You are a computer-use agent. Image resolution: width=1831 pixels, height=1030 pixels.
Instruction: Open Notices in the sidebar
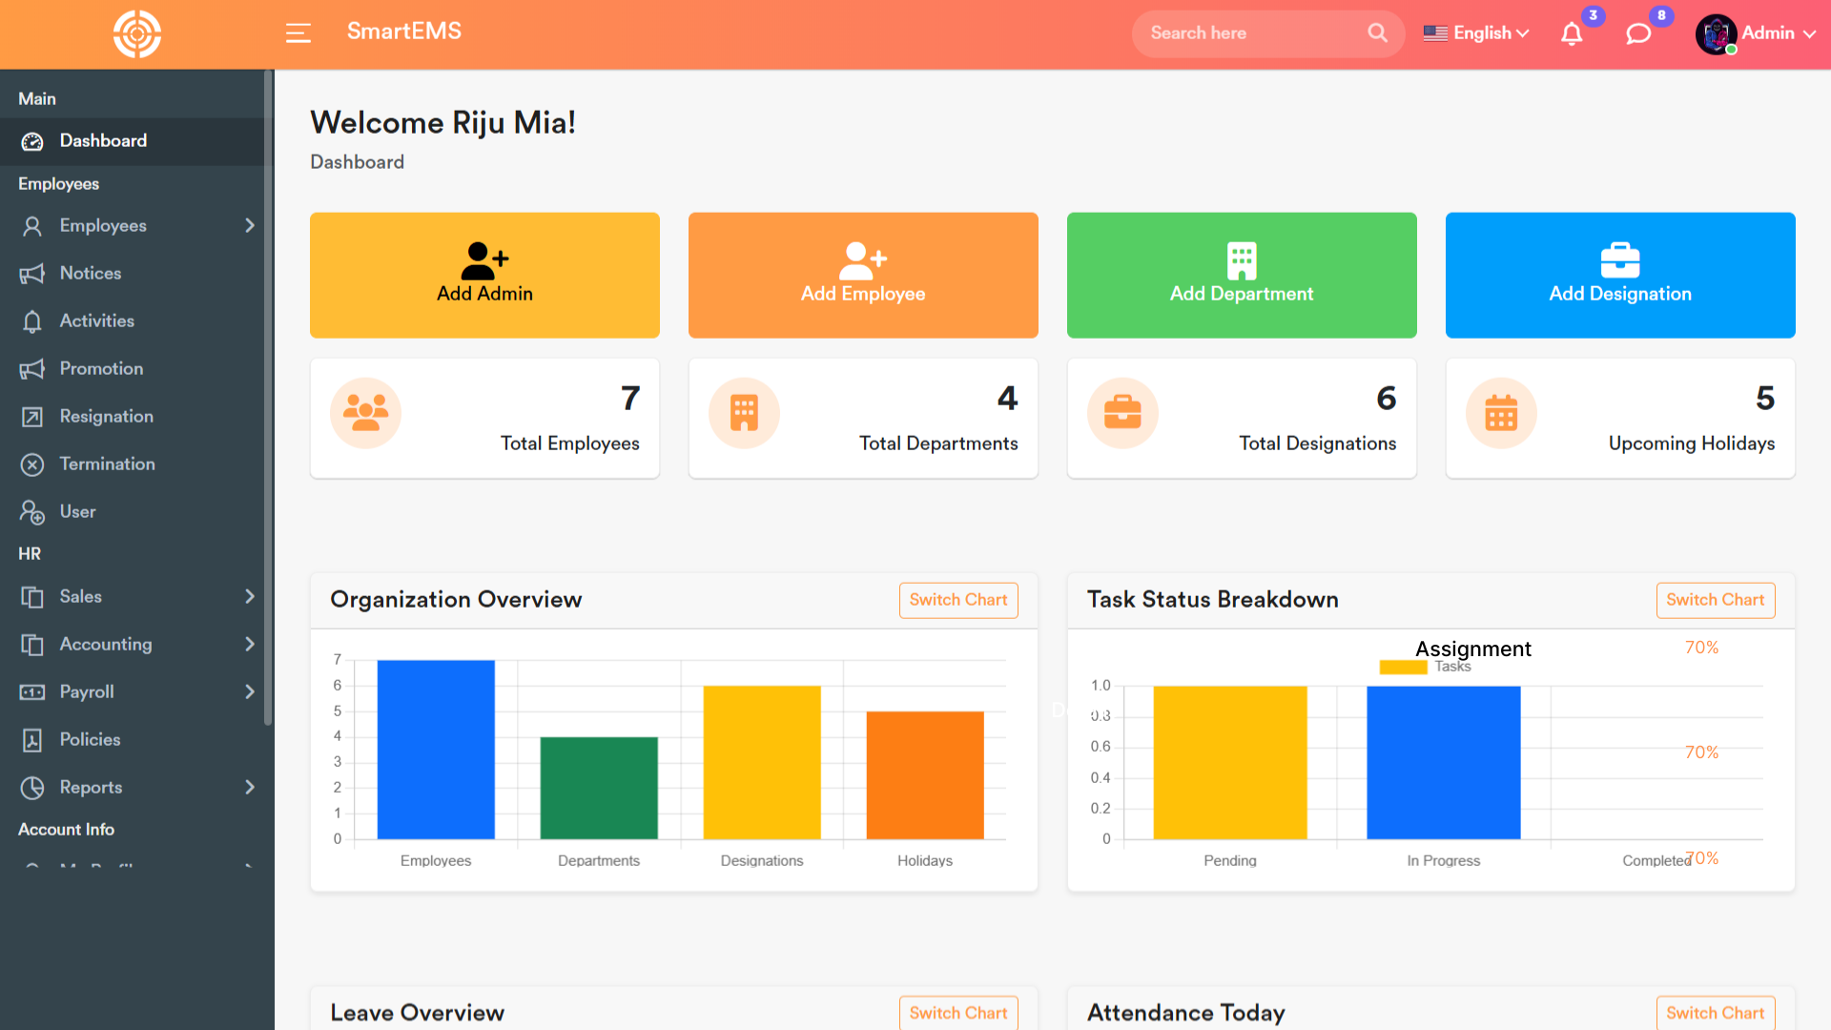pyautogui.click(x=91, y=274)
